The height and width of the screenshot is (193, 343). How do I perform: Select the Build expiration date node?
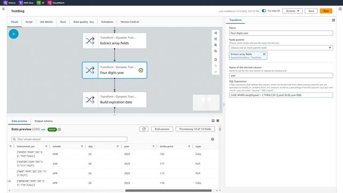114,100
